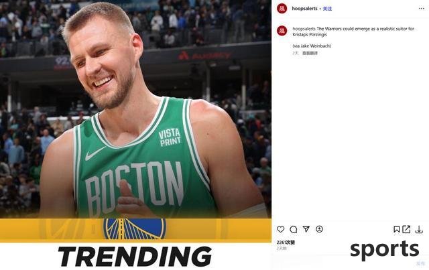The height and width of the screenshot is (270, 429).
Task: Click the hoopsalerts avatar beside the caption
Action: 282,31
